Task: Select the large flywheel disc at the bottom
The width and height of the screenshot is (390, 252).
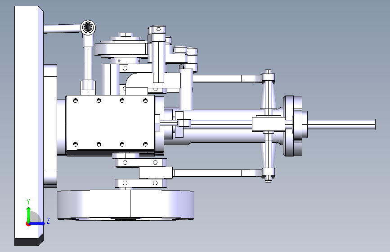Action: coord(126,205)
